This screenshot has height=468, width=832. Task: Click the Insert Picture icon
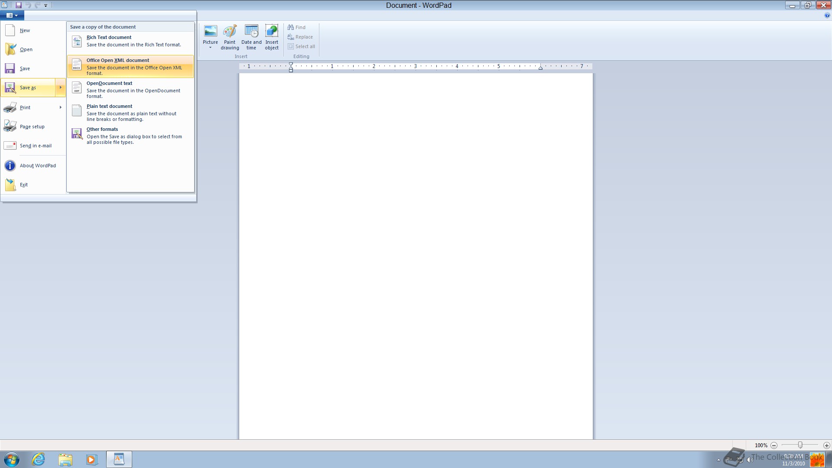[210, 31]
